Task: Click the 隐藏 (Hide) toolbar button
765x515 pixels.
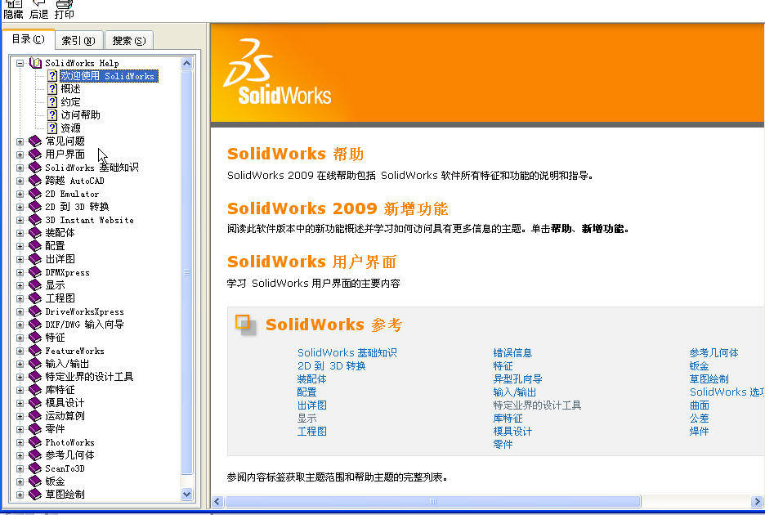Action: click(13, 10)
